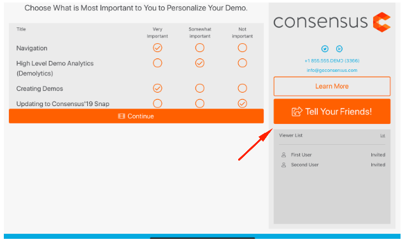Click the Tell Your Friends button

tap(332, 112)
